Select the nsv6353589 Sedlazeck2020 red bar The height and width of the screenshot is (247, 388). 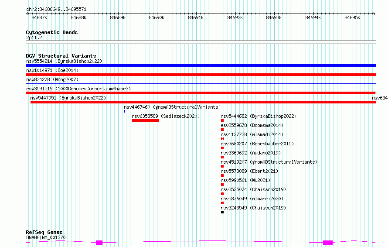(146, 120)
